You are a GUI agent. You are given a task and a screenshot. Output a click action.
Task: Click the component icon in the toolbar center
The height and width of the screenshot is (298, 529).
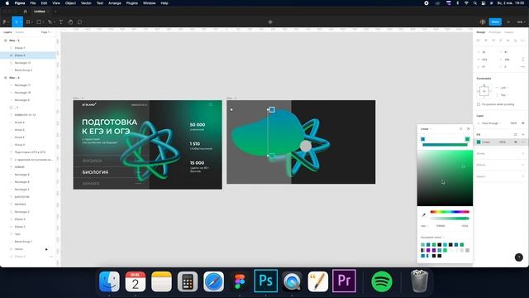(x=270, y=22)
